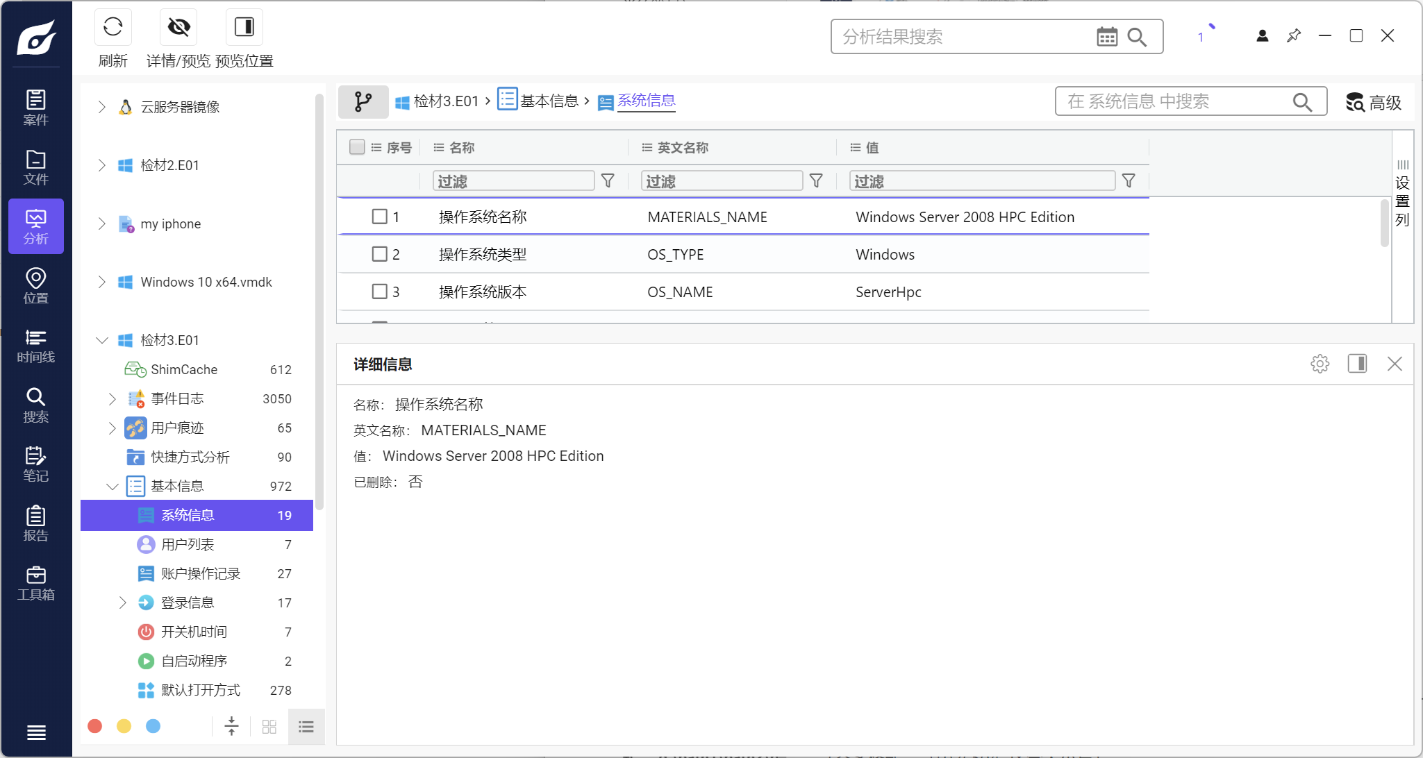Open the 搜索 sidebar section
The height and width of the screenshot is (758, 1423).
tap(36, 405)
